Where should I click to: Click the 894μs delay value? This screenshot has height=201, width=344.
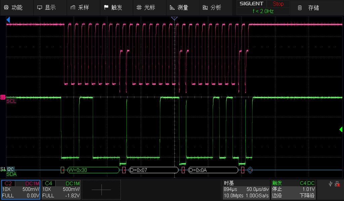pos(230,189)
